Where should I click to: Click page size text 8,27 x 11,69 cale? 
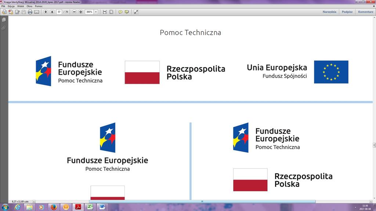[20, 202]
